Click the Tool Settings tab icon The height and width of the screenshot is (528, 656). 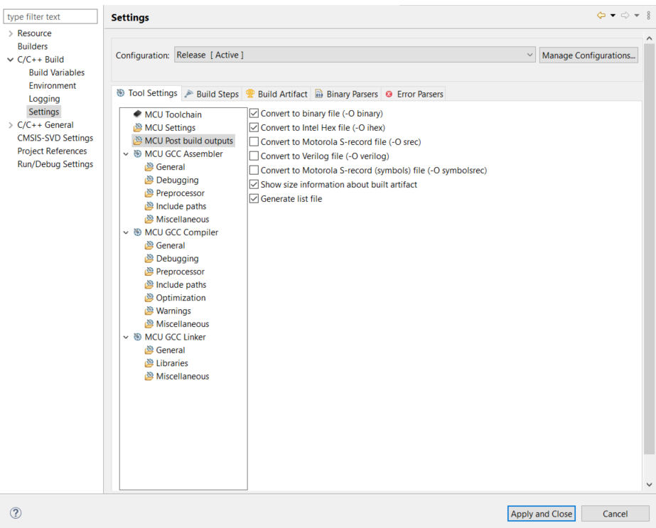[121, 93]
